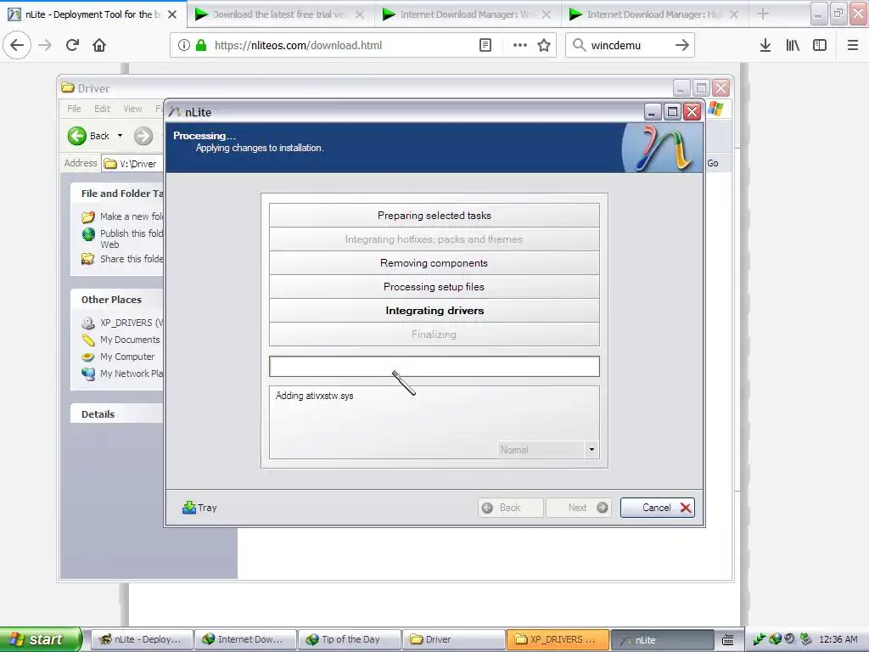Switch to XP_DRIVERS taskbar item
Viewport: 869px width, 652px height.
[x=558, y=639]
